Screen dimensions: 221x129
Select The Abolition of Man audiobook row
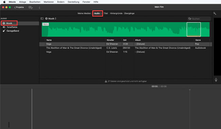125,48
